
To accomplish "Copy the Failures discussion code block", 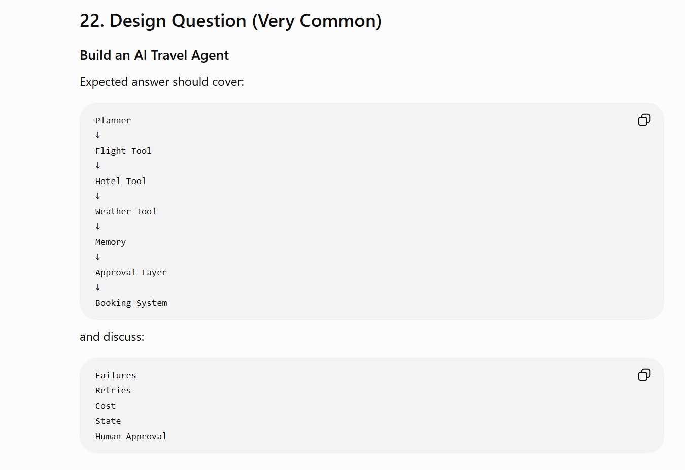I will [x=644, y=375].
